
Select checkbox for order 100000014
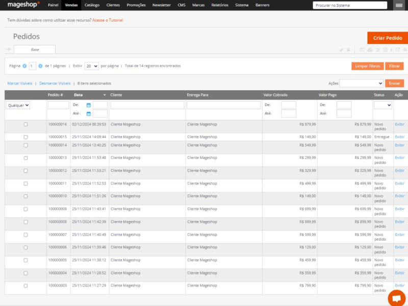25,145
